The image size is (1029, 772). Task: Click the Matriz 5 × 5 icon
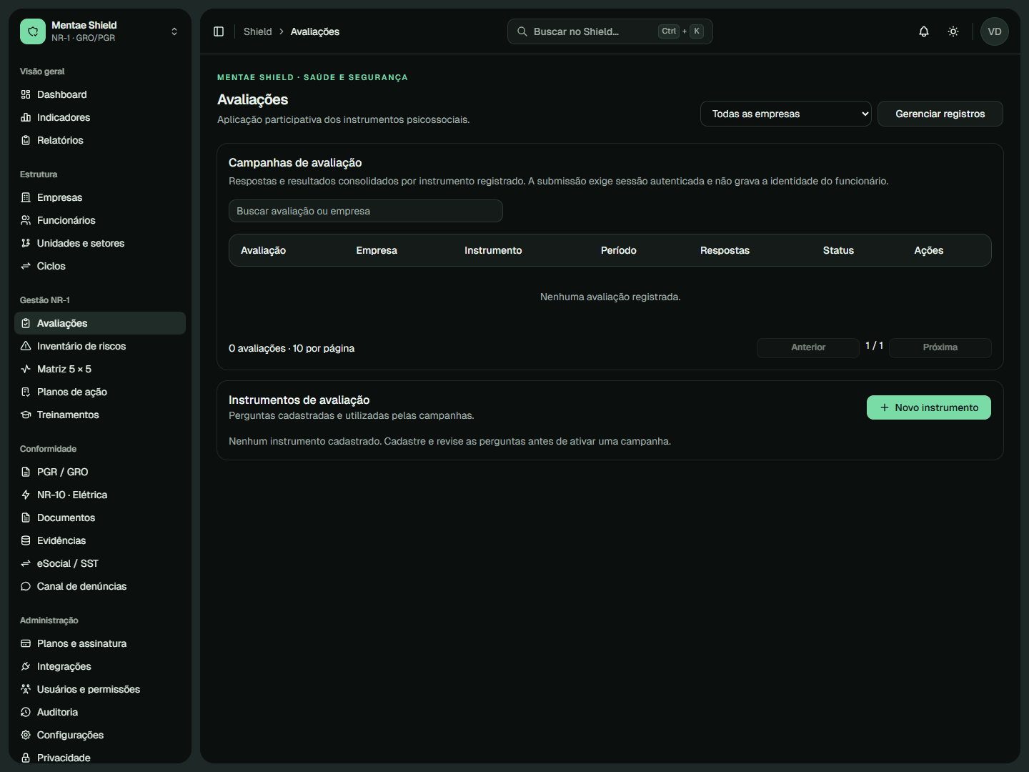coord(26,369)
